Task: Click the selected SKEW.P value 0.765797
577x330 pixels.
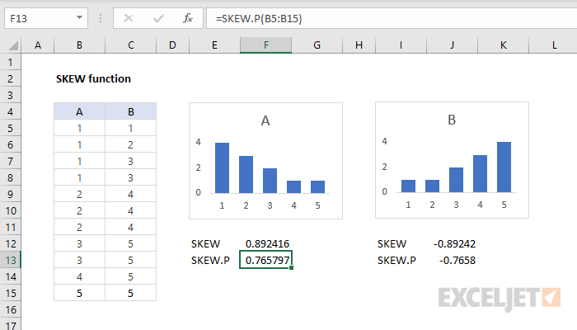Action: [266, 260]
